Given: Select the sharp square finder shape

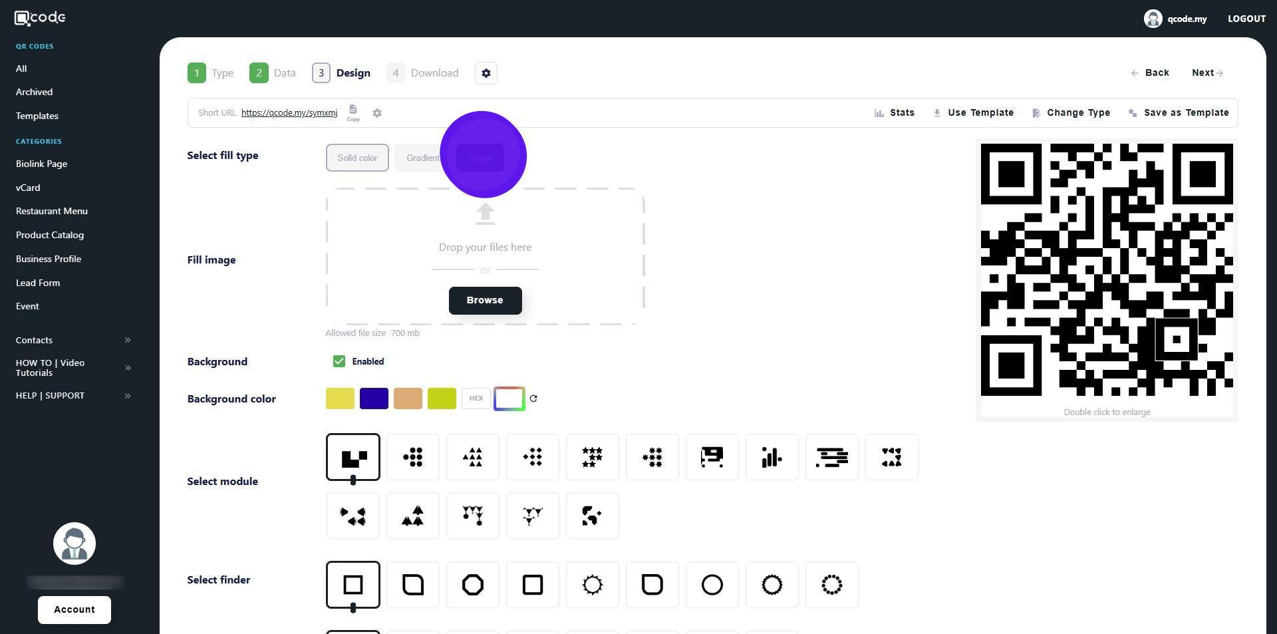Looking at the screenshot, I should click(x=353, y=585).
